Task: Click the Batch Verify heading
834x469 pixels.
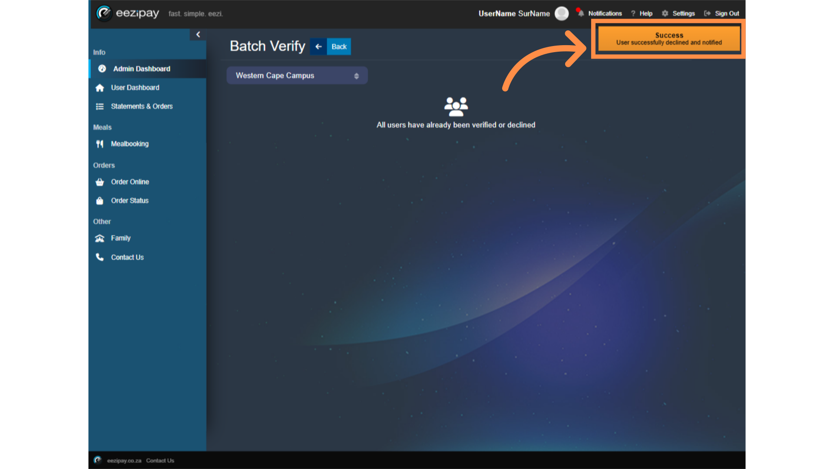Action: [268, 46]
